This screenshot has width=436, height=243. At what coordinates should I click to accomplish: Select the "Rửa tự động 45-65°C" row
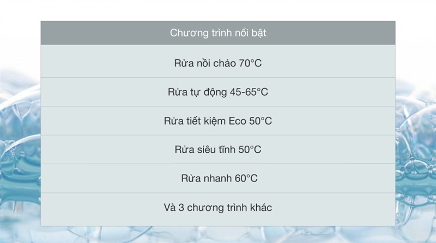pos(218,92)
